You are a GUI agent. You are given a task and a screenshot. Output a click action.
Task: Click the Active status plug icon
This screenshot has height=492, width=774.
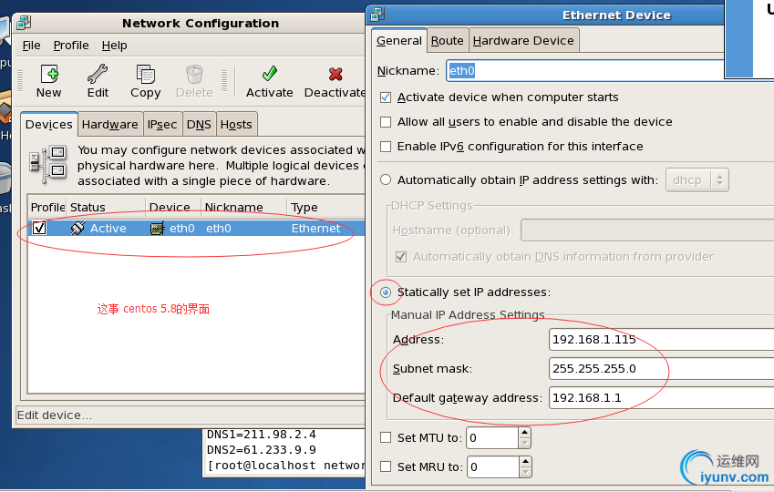(77, 228)
